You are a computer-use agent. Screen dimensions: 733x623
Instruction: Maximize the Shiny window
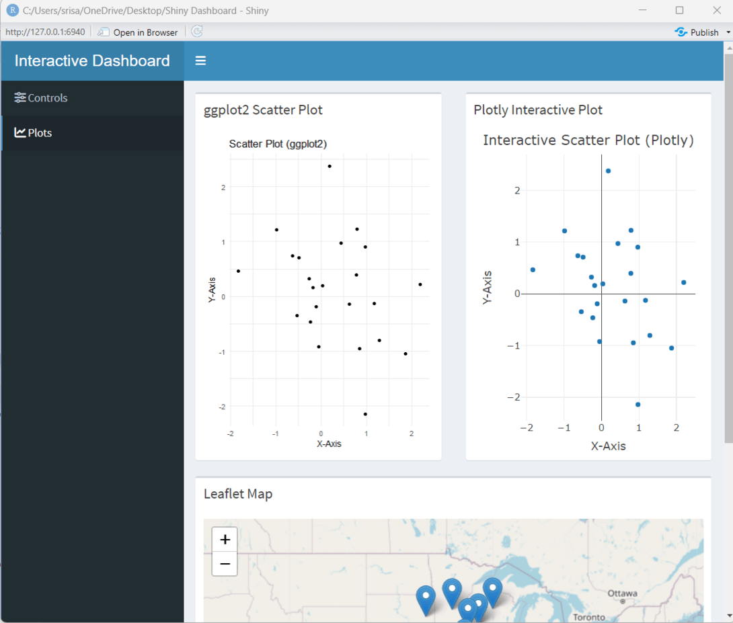point(679,10)
